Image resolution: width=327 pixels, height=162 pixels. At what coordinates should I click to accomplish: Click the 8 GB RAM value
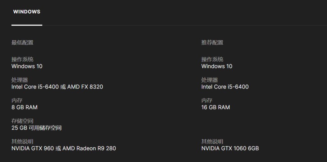click(x=24, y=107)
